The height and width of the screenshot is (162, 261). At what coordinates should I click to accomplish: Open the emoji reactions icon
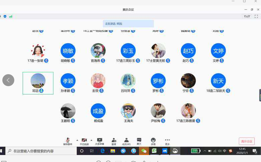click(153, 141)
